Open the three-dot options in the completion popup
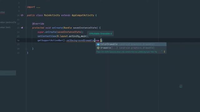The height and width of the screenshot is (112, 200). click(x=164, y=52)
